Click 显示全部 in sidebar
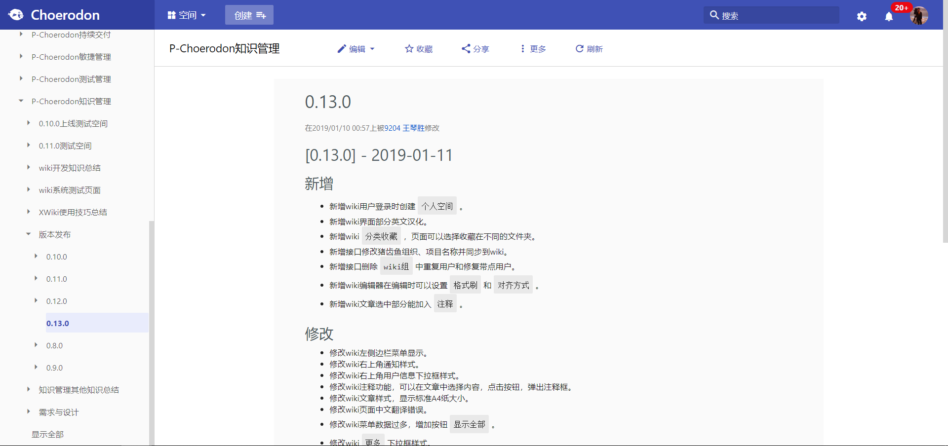Screen dimensions: 948x446 pos(47,434)
